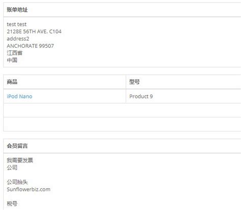Click the 账单地址 panel heading

tap(17, 10)
